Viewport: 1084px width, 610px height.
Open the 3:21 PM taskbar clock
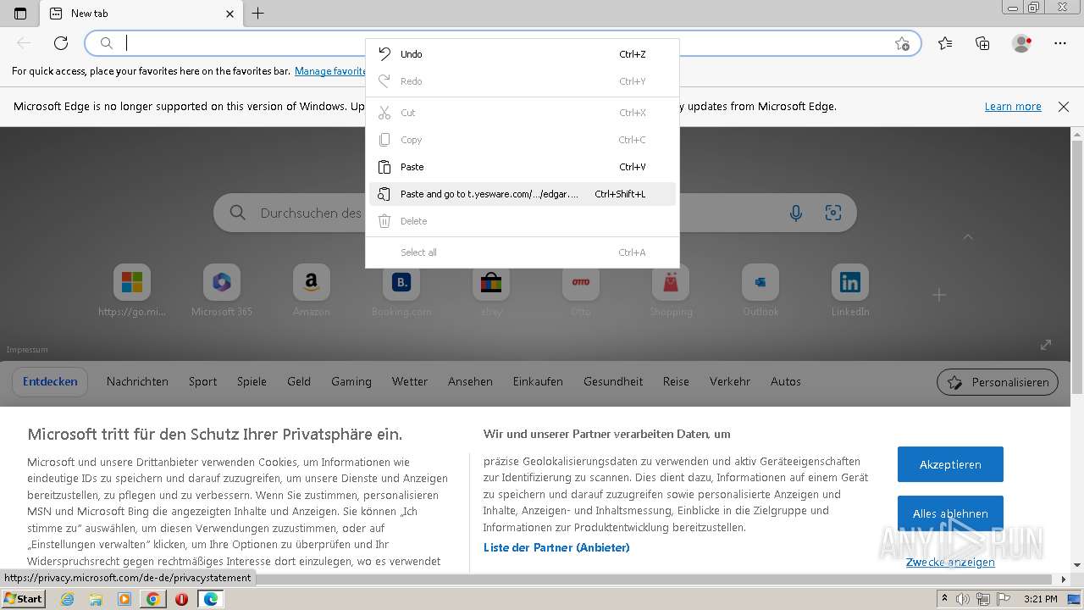(x=1040, y=599)
